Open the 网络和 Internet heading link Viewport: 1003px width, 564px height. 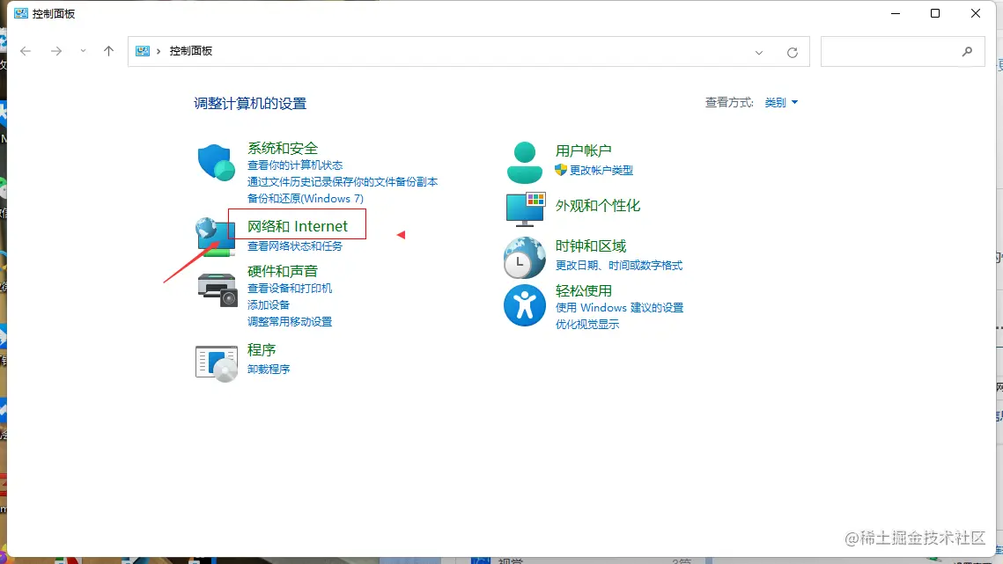point(298,226)
